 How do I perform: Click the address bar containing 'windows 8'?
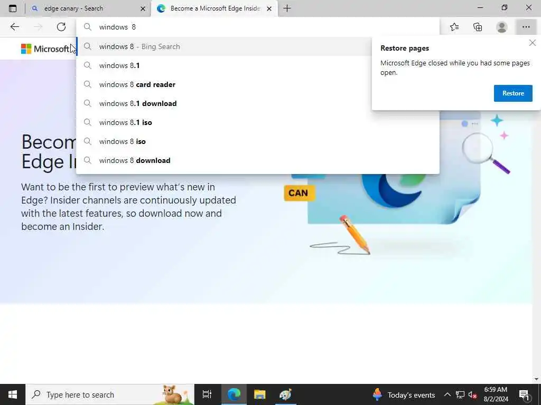click(x=258, y=27)
